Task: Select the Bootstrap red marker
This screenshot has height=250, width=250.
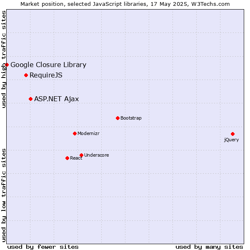Action: pyautogui.click(x=117, y=118)
